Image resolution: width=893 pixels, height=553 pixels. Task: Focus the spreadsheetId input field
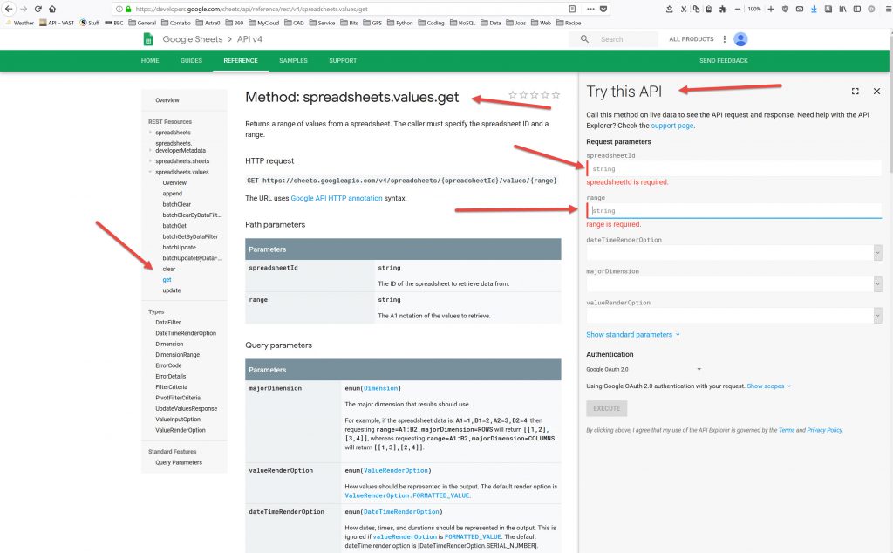733,168
